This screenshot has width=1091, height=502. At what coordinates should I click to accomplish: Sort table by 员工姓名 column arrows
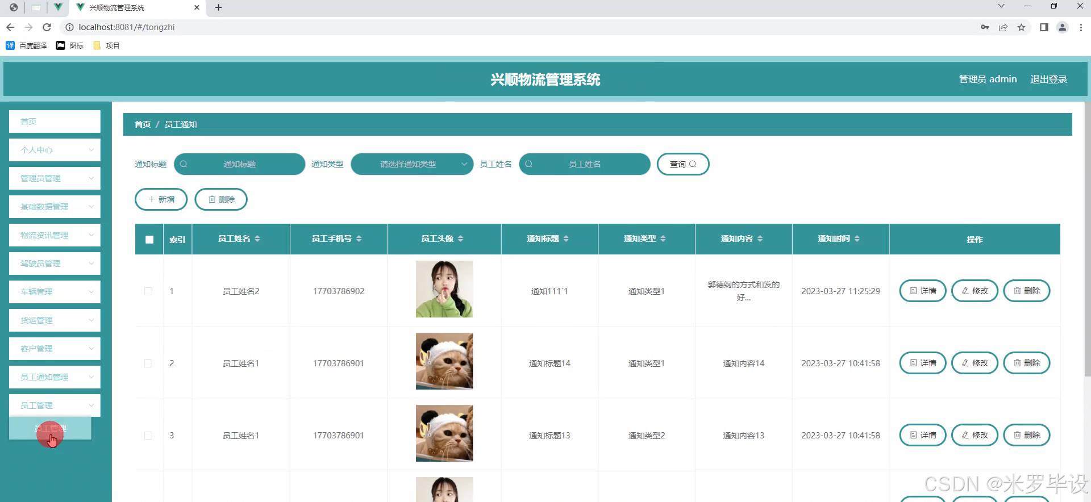(x=257, y=239)
